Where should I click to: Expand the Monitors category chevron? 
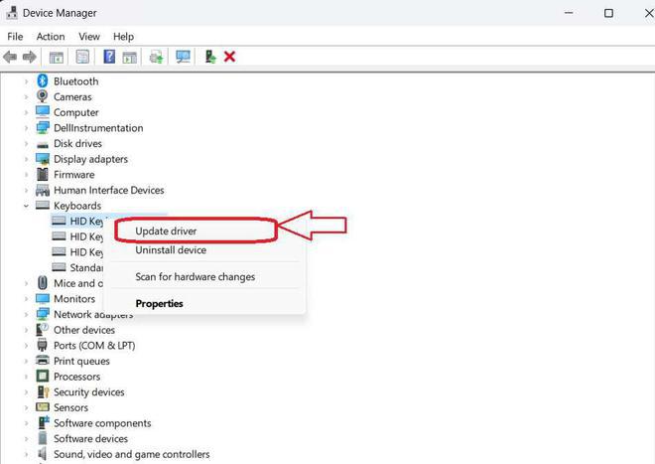click(27, 299)
